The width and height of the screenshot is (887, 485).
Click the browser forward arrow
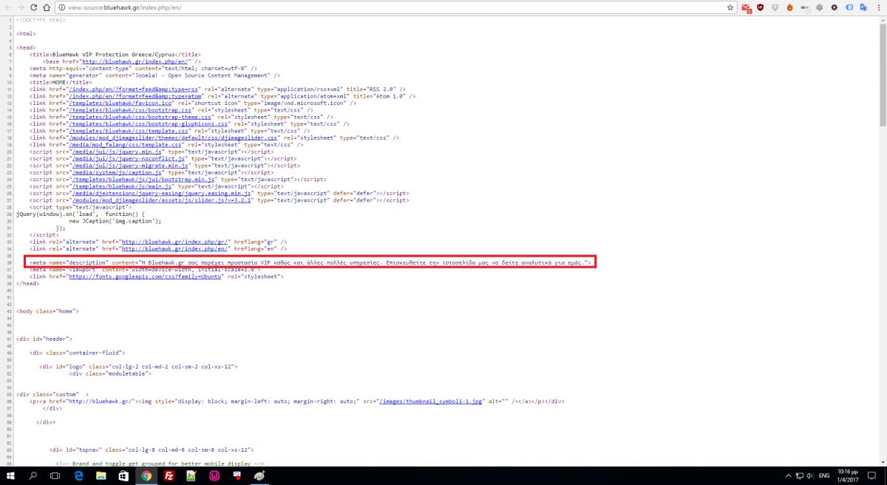[21, 7]
